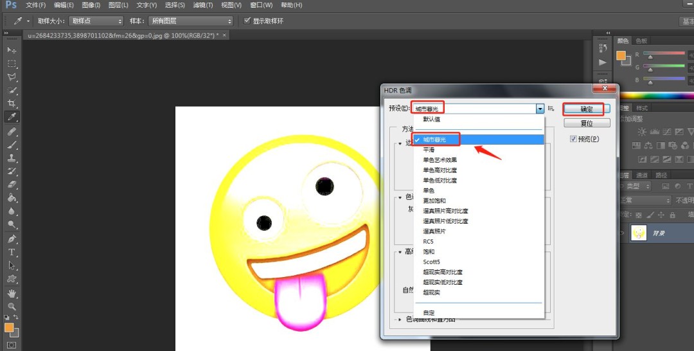
Task: Click the 复位 button
Action: pyautogui.click(x=586, y=123)
